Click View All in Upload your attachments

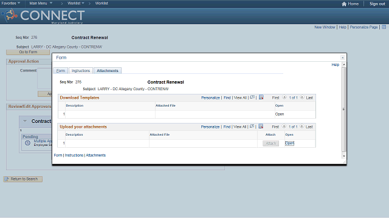point(240,127)
